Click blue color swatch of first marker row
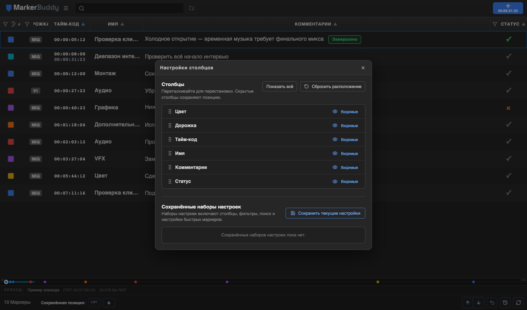 coord(11,40)
